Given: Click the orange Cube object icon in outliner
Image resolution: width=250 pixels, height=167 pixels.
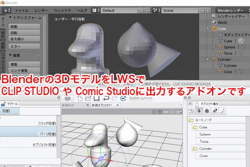Looking at the screenshot, I should (x=214, y=28).
